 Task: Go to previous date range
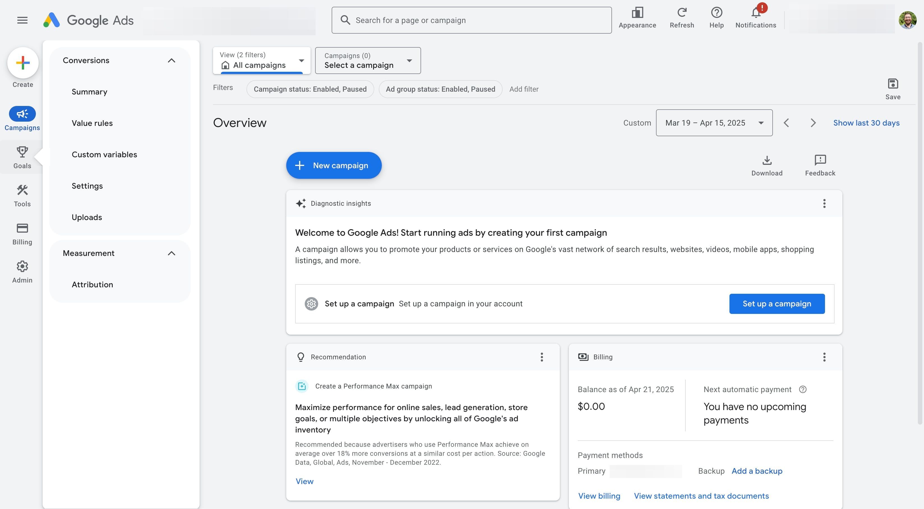(x=786, y=123)
